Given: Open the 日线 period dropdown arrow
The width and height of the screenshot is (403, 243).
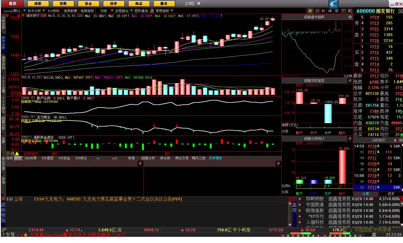Looking at the screenshot, I should pos(112,11).
